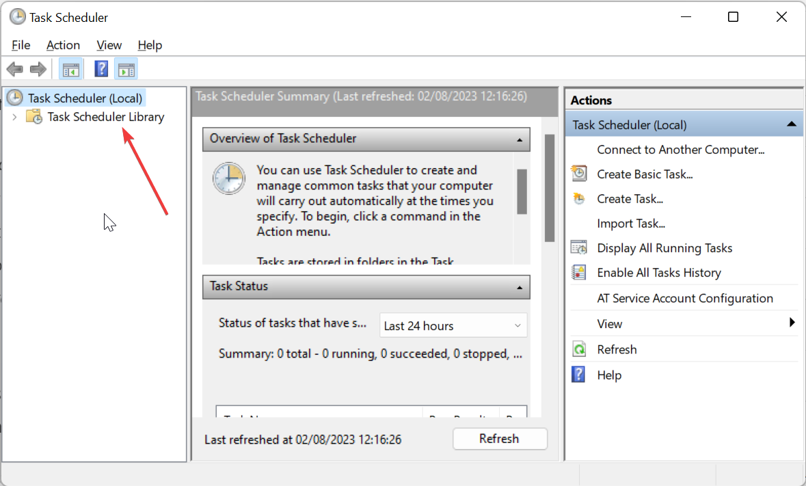Image resolution: width=806 pixels, height=486 pixels.
Task: Click Create Basic Task... action
Action: (x=645, y=174)
